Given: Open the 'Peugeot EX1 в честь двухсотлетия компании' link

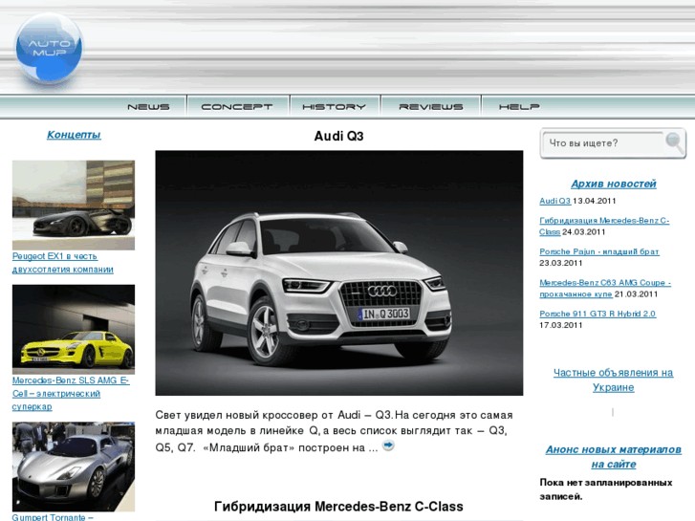Looking at the screenshot, I should [62, 263].
